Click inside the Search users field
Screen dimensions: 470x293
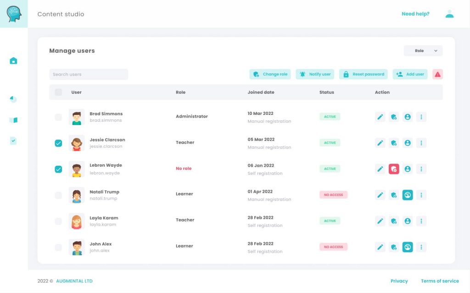[x=89, y=74]
